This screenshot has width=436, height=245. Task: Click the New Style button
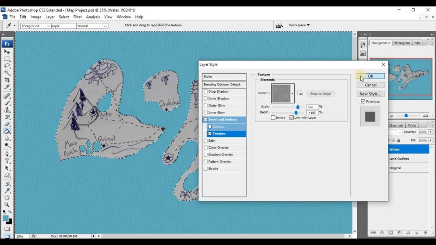click(370, 94)
